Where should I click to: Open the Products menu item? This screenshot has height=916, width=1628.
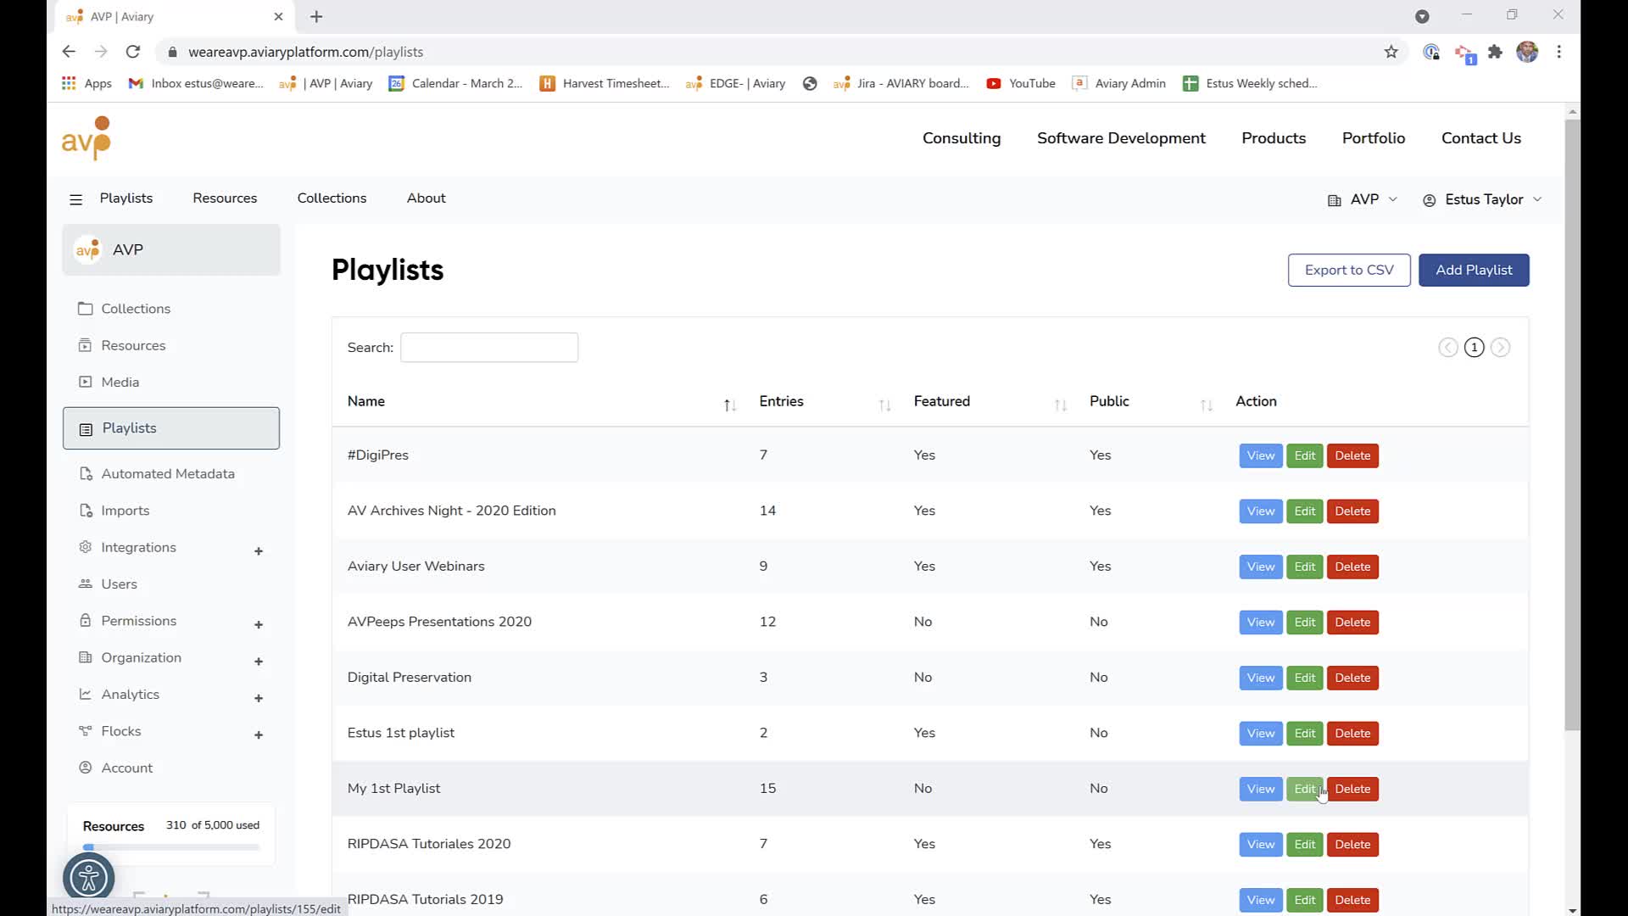tap(1274, 138)
